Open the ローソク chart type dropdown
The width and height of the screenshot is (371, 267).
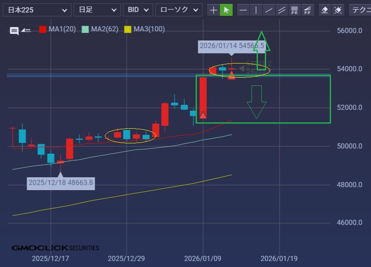click(x=178, y=10)
